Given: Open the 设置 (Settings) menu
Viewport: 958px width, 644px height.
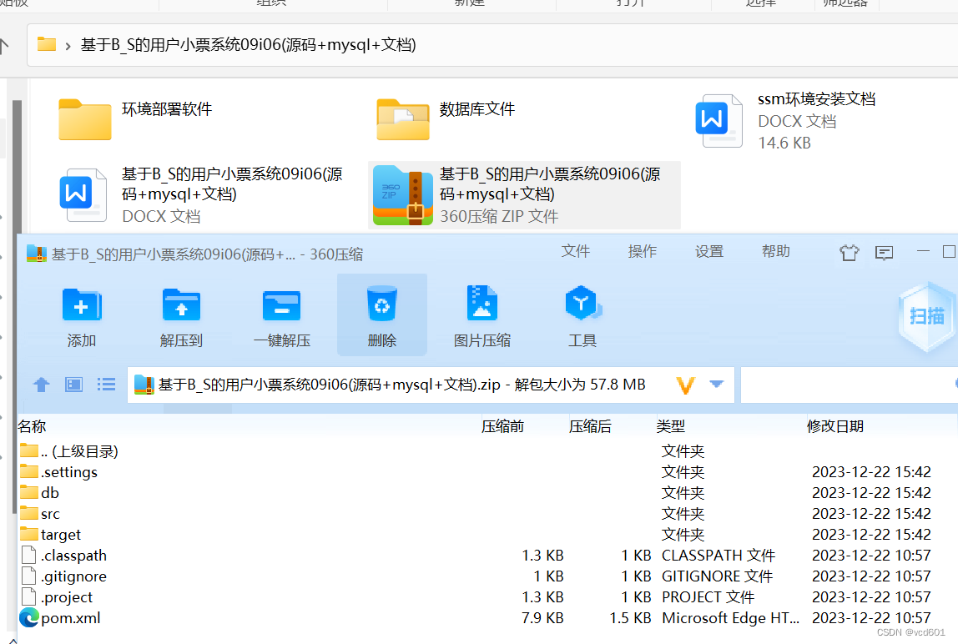Looking at the screenshot, I should 709,250.
